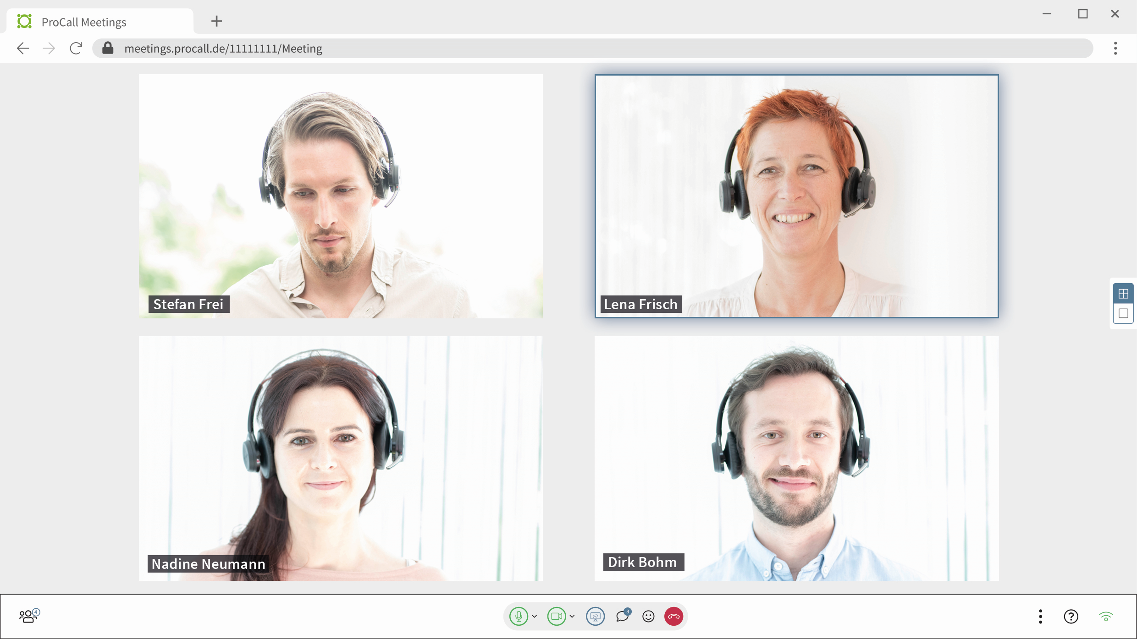Show the participants list
The width and height of the screenshot is (1137, 639).
pos(29,616)
